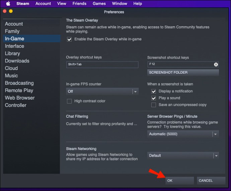Open the SCREENSHOT FOLDER
The image size is (231, 191).
(x=183, y=72)
